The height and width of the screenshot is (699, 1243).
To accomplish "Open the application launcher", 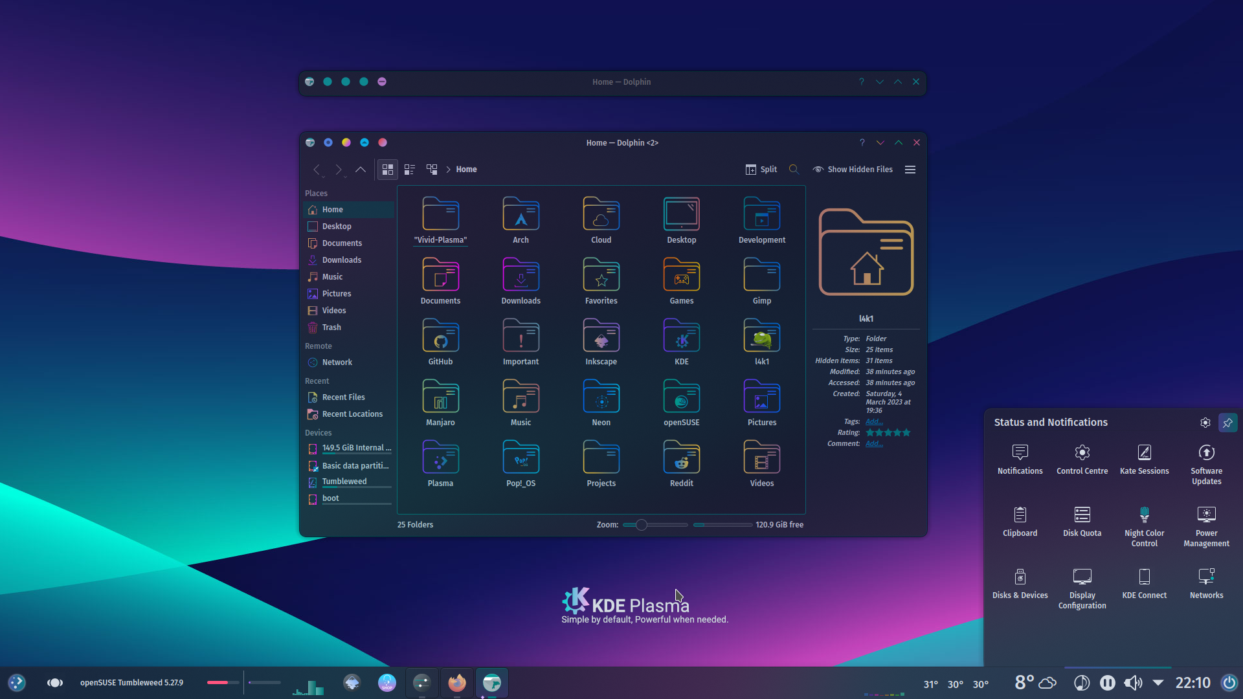I will [17, 683].
